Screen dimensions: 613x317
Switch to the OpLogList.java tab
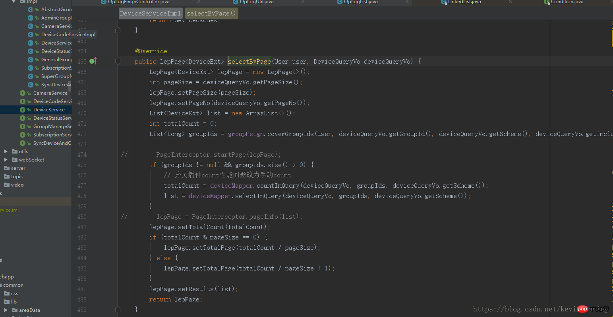click(361, 2)
